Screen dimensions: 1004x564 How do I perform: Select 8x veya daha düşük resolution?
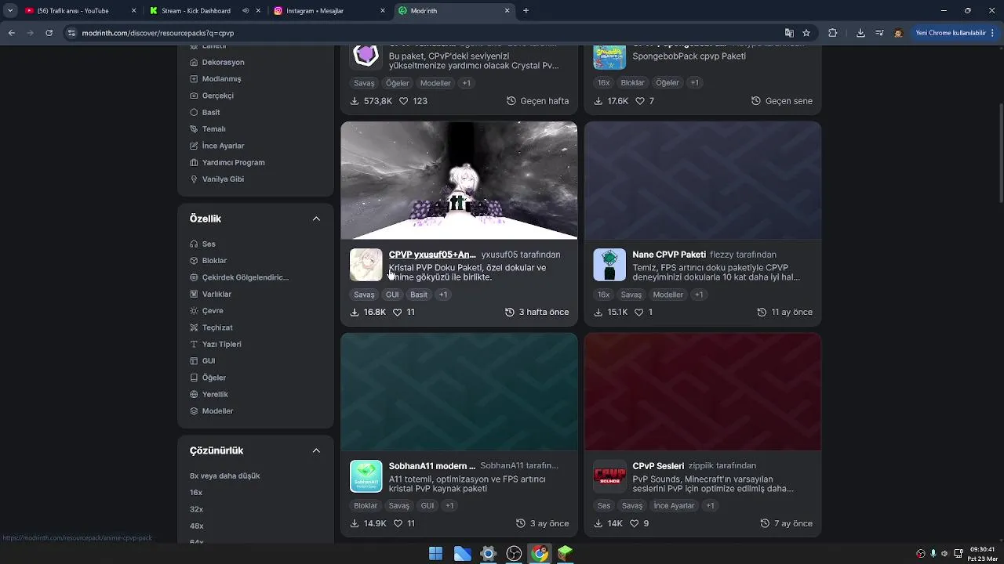224,475
